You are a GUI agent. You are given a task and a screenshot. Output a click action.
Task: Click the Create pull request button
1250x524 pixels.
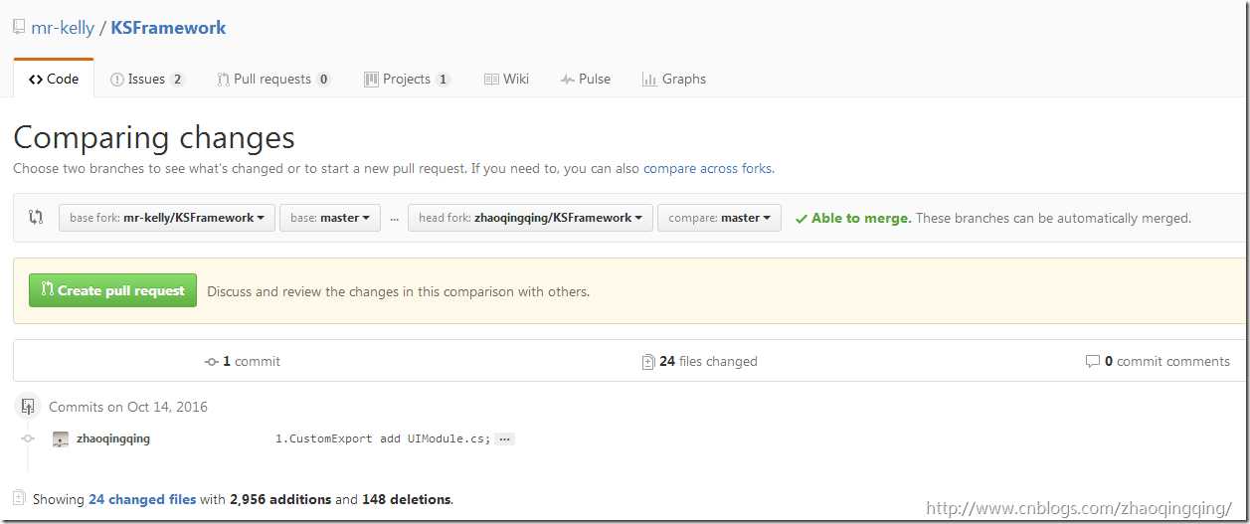[x=112, y=290]
